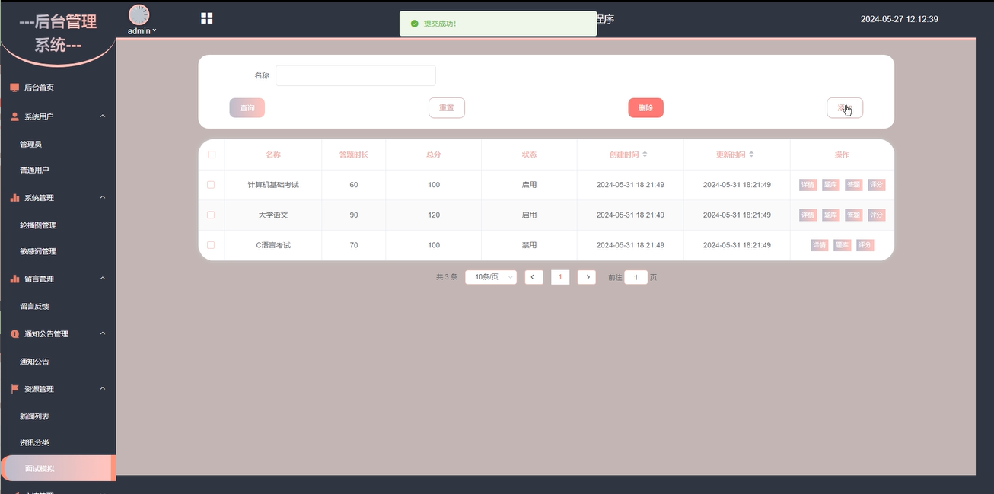Click the 前往 page jump input
The image size is (994, 494).
click(636, 277)
